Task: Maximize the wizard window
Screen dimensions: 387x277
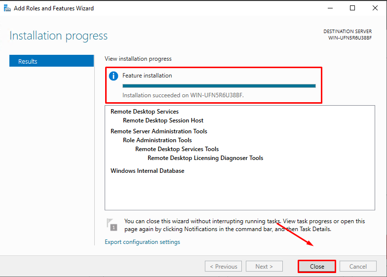Action: point(352,8)
